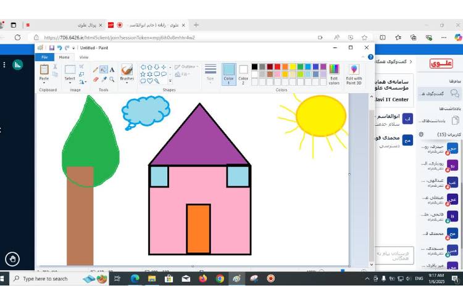Click the Brushes tool button
This screenshot has height=296, width=463.
point(127,73)
